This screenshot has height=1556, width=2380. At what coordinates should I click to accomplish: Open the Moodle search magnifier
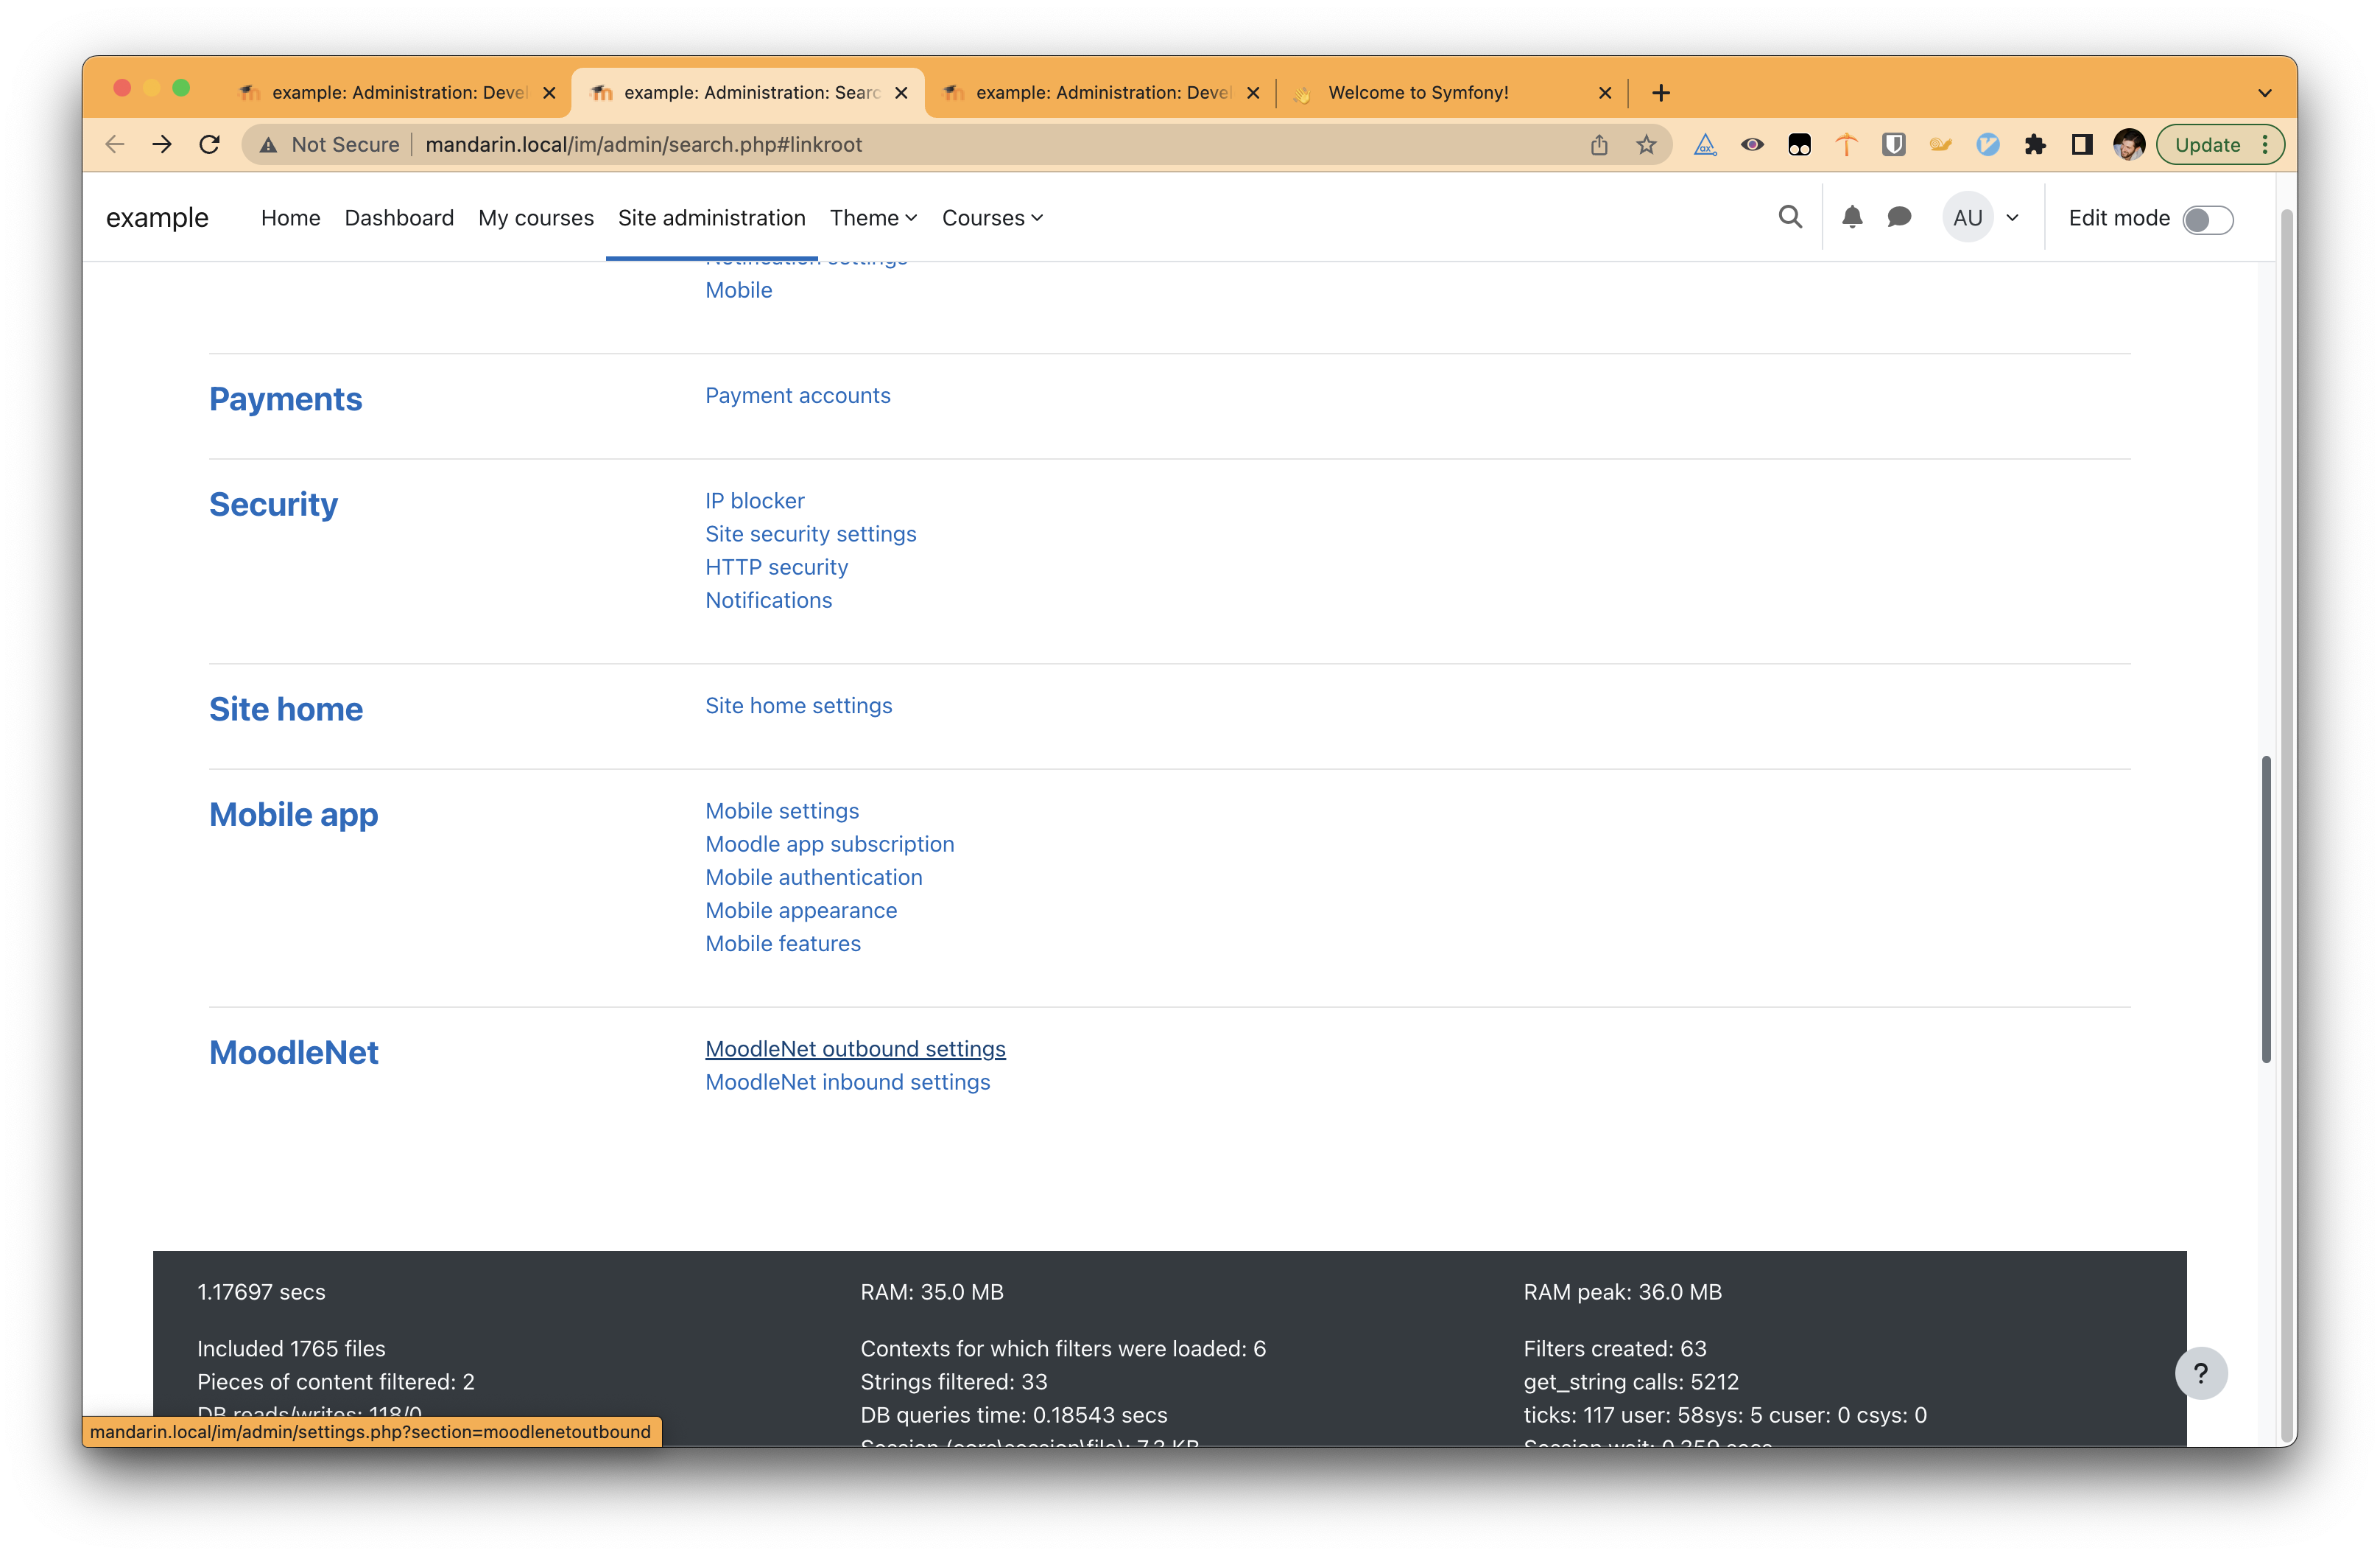[x=1790, y=217]
